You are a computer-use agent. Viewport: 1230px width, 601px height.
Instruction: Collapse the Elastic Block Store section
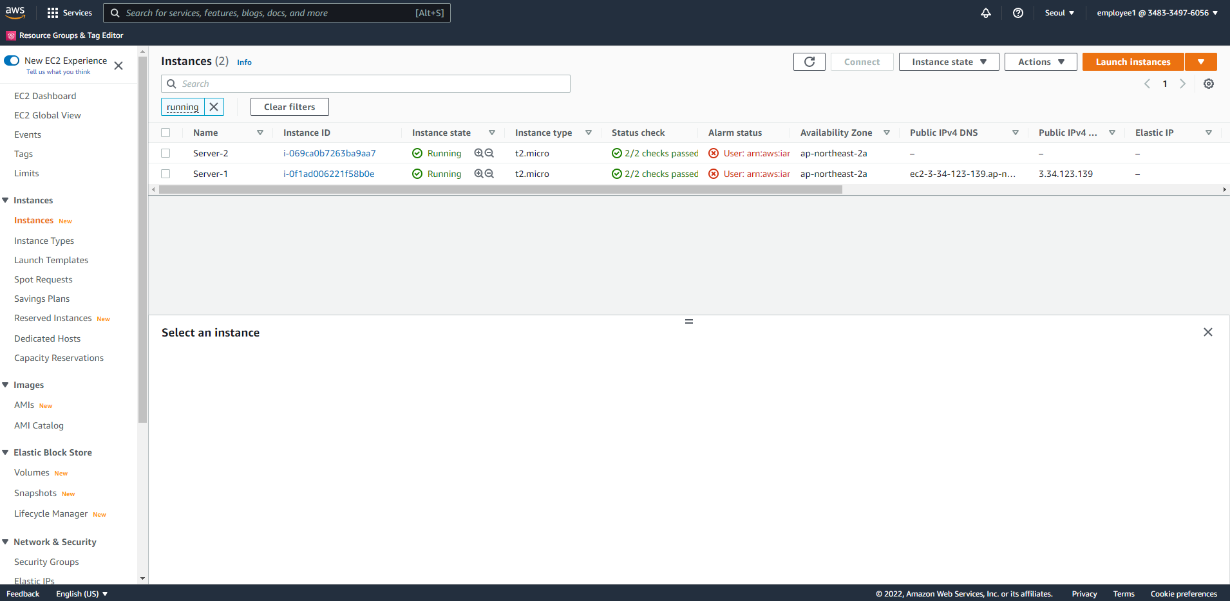[6, 452]
